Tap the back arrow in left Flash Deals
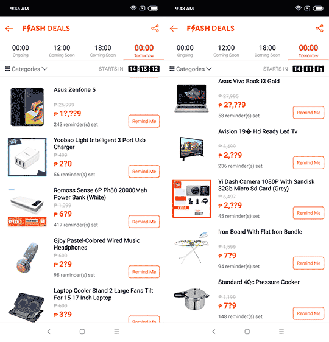This screenshot has width=329, height=342. (9, 29)
